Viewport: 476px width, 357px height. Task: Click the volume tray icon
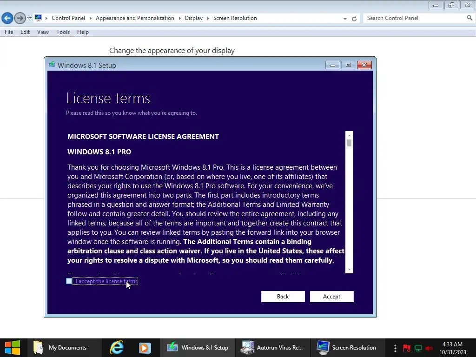tap(429, 348)
